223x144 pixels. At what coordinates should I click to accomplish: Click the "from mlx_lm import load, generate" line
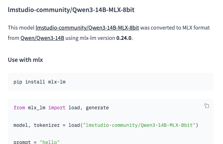click(61, 108)
